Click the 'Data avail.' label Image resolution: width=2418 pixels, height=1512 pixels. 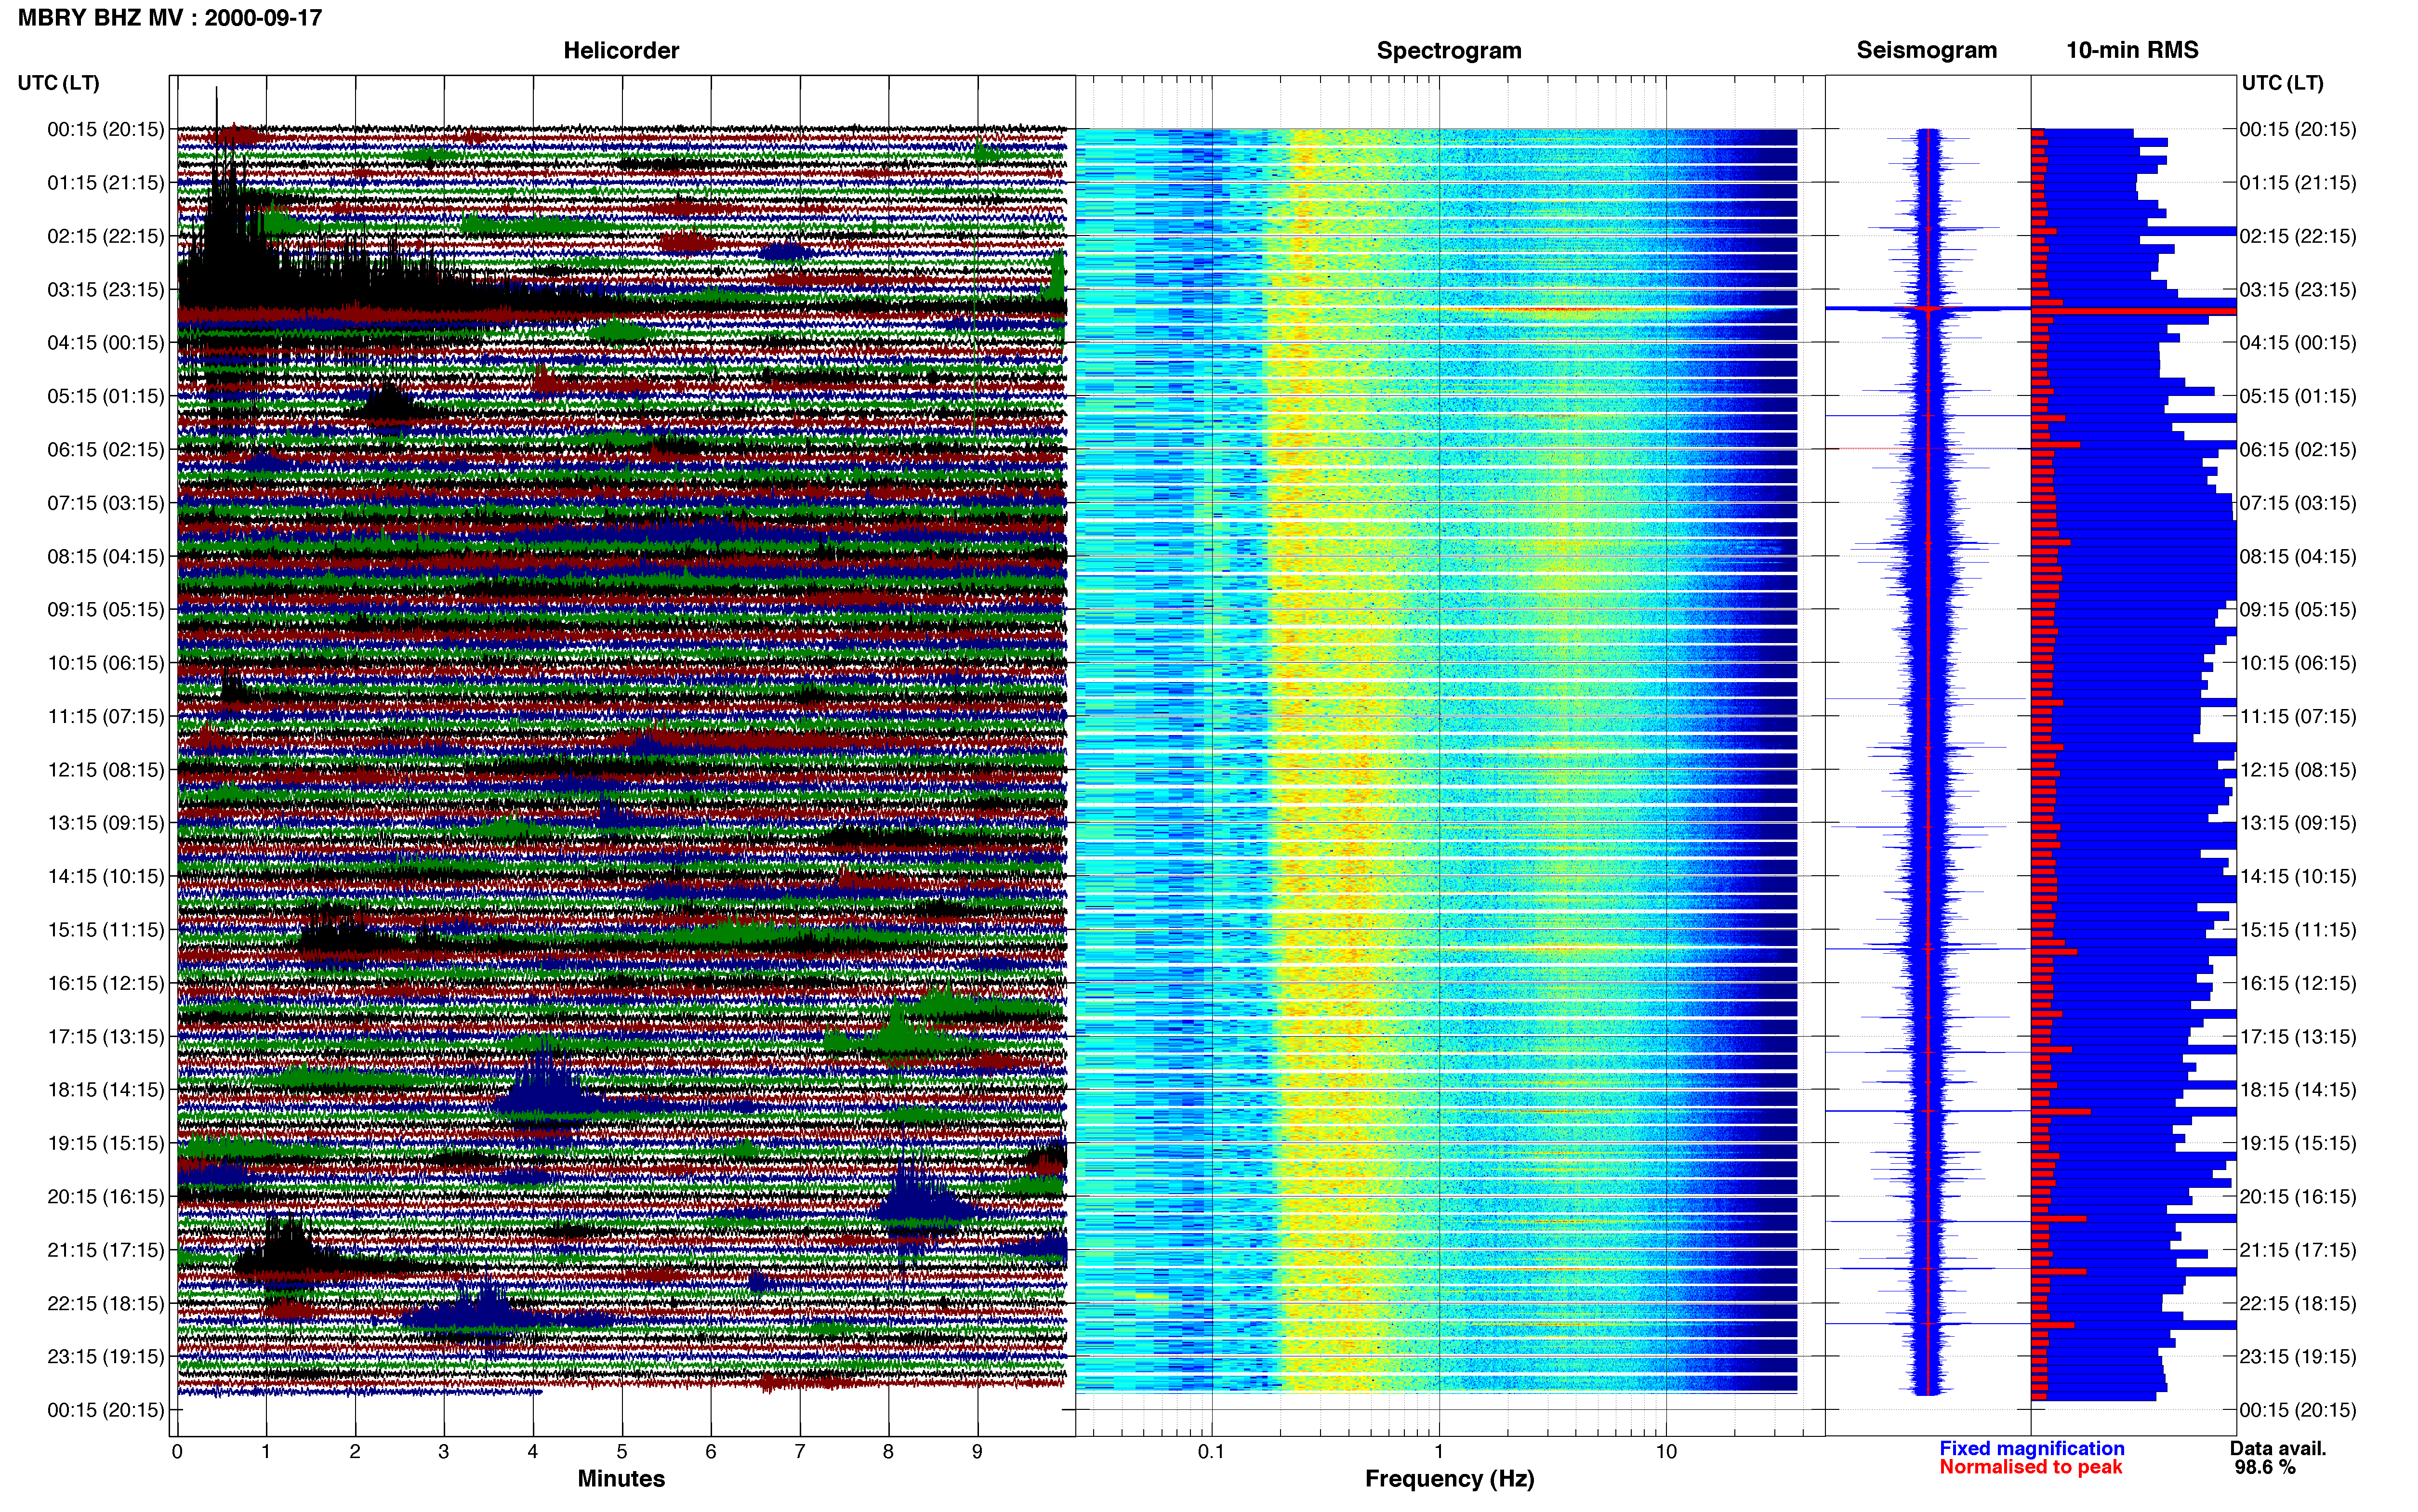pos(2278,1448)
